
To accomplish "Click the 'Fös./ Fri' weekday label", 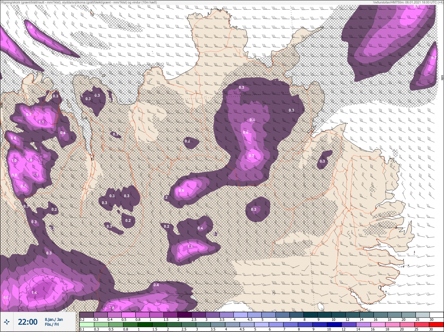I will (x=52, y=325).
